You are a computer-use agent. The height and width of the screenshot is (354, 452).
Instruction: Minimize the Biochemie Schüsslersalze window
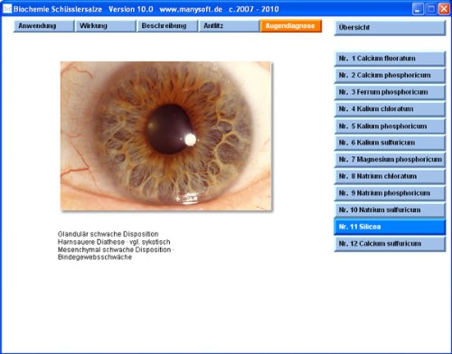tap(418, 9)
